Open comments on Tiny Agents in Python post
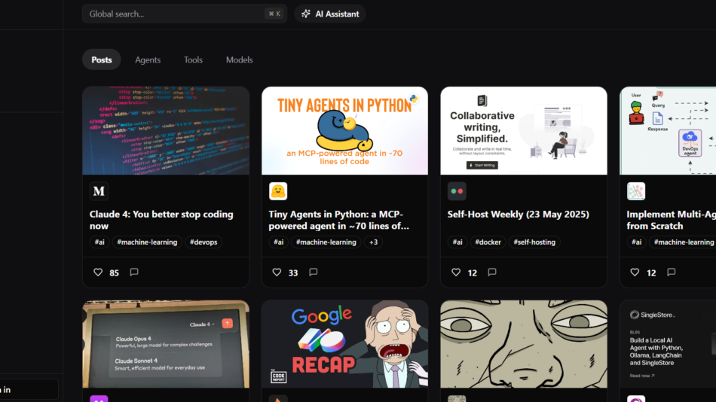The image size is (716, 402). point(314,272)
